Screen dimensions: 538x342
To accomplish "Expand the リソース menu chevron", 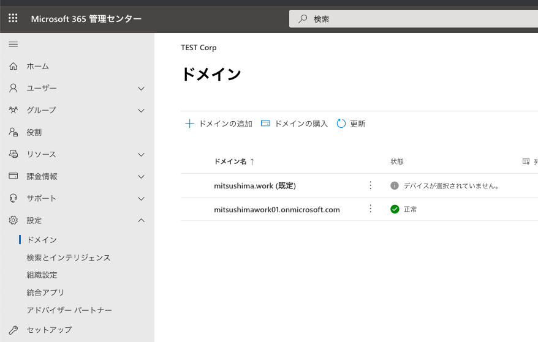I will (141, 155).
